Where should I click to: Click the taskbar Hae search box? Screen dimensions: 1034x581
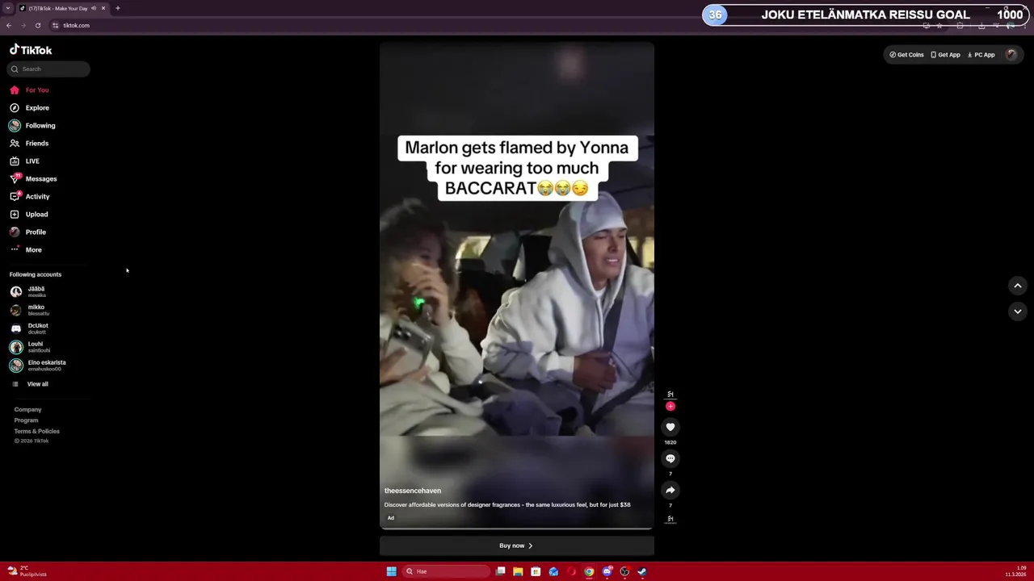(x=447, y=571)
